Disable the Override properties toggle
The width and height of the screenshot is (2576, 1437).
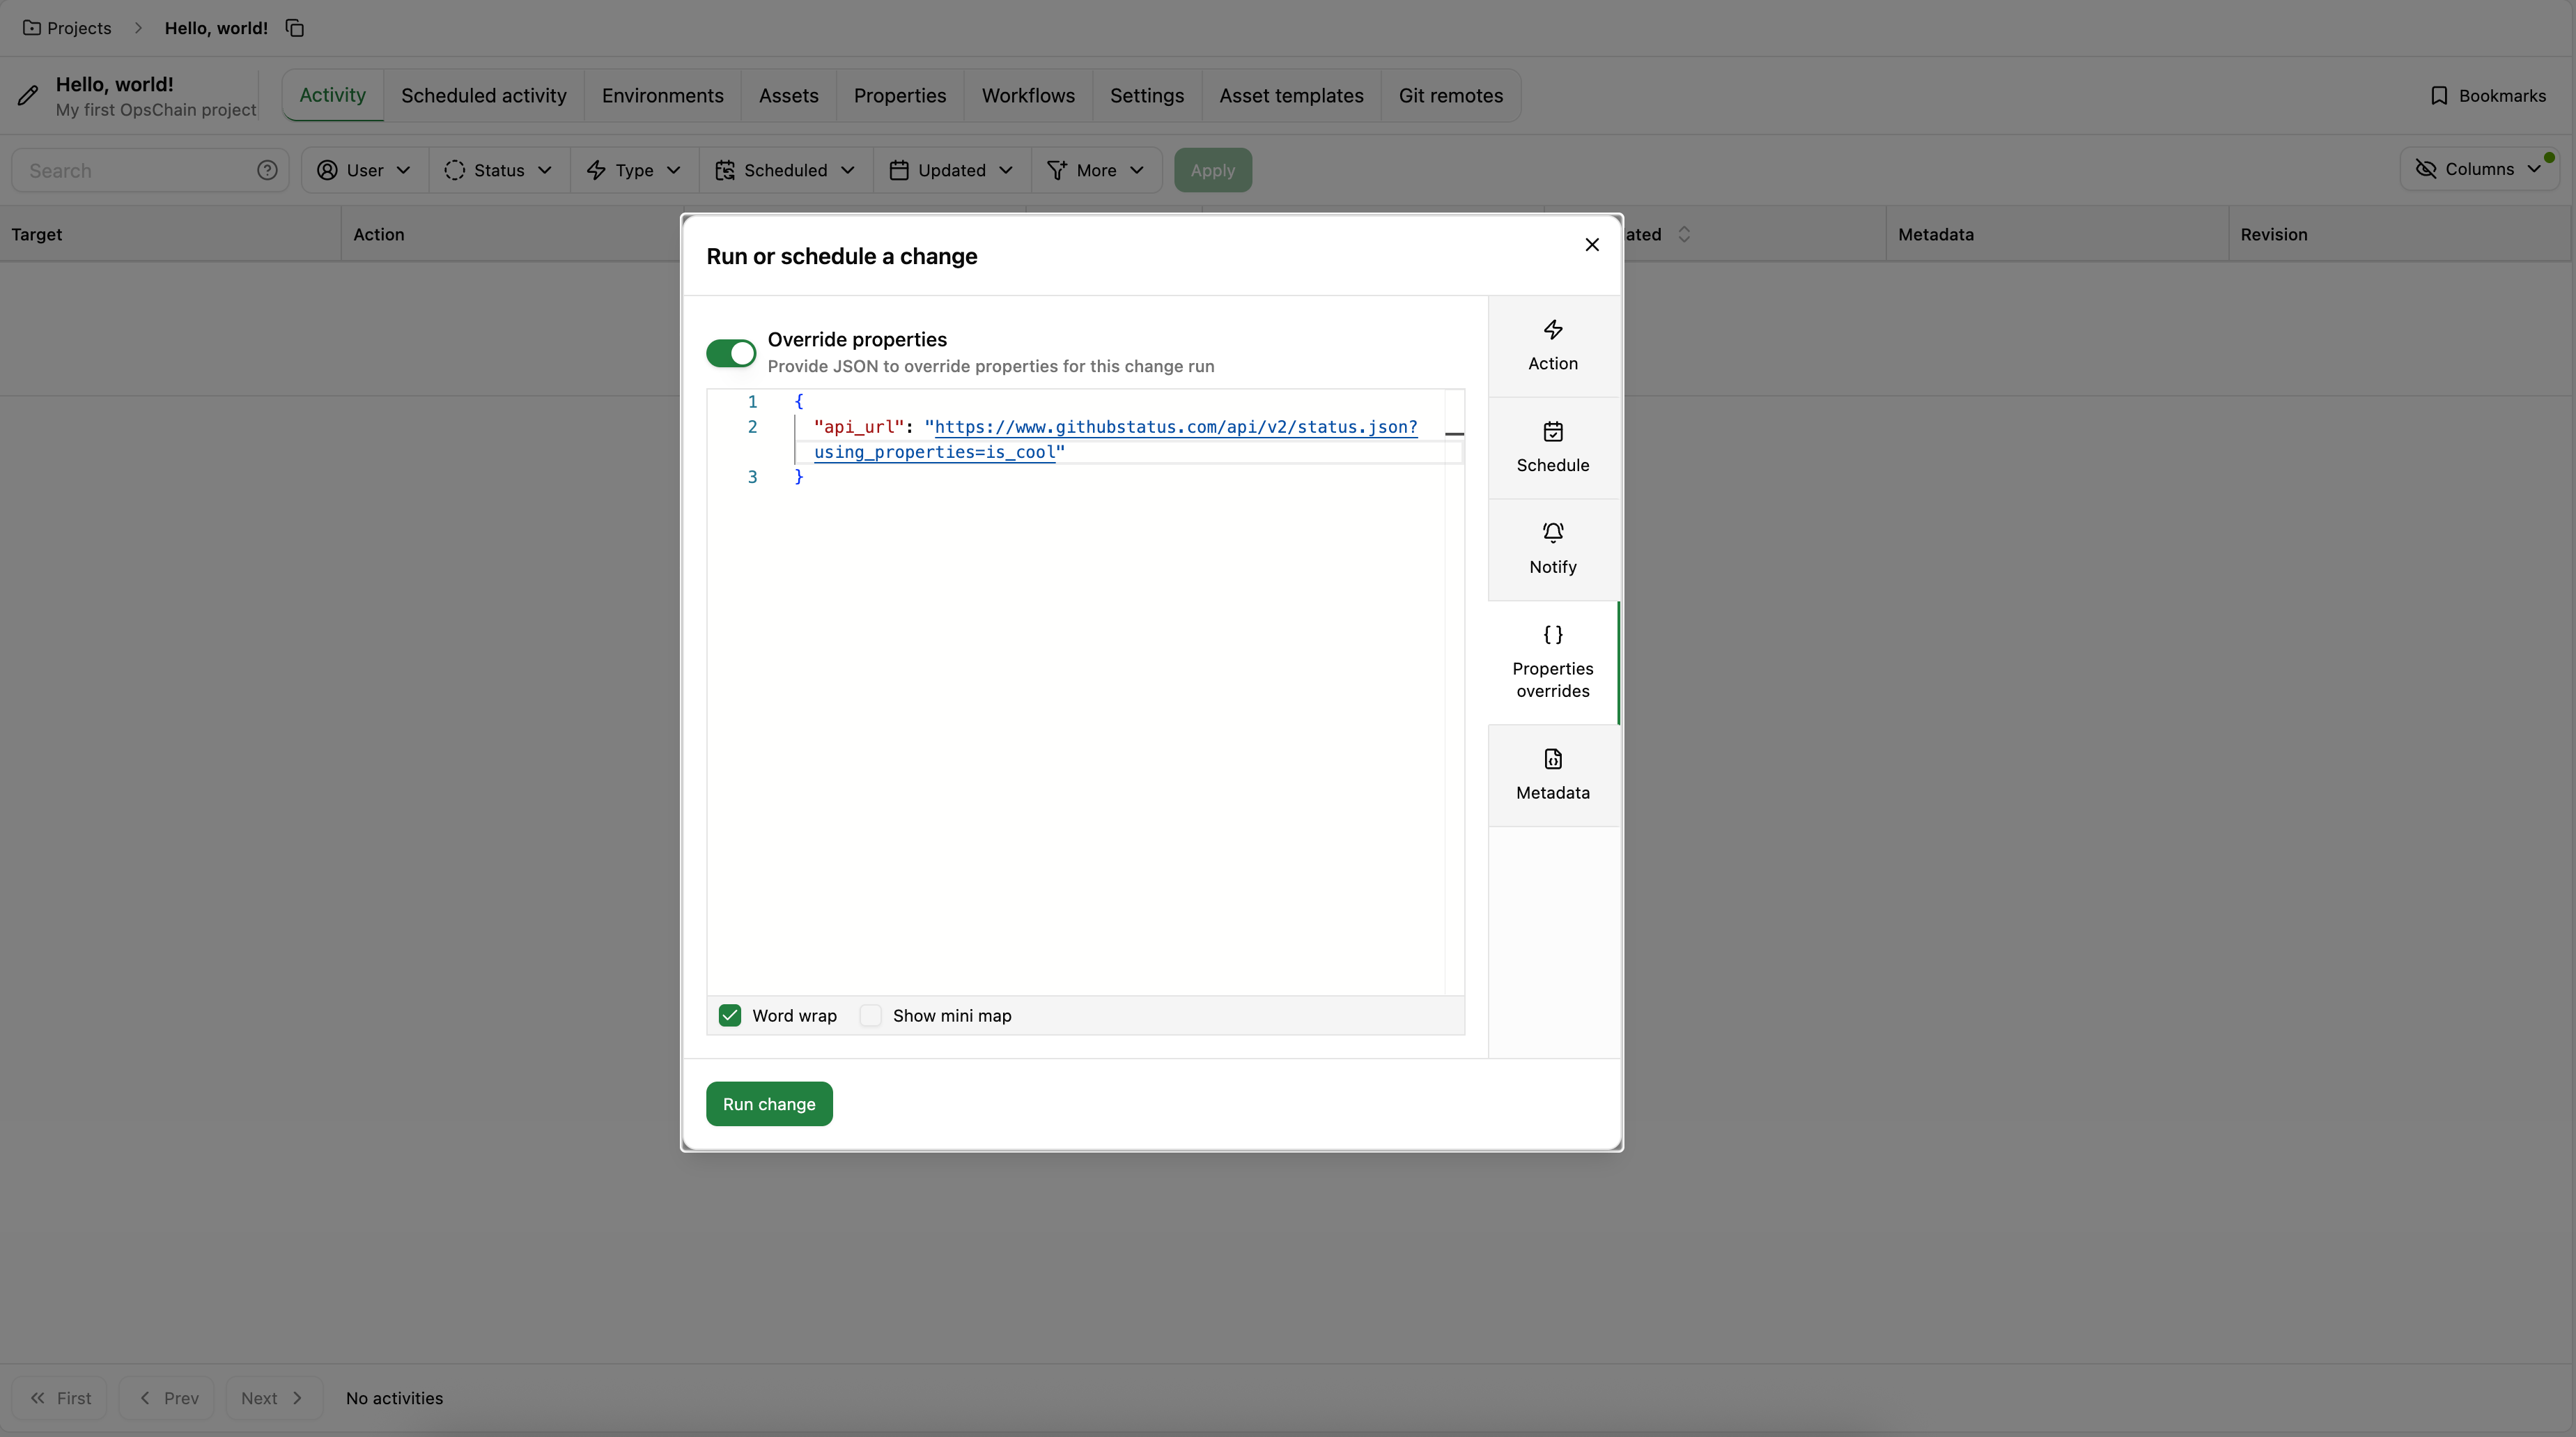pyautogui.click(x=731, y=353)
